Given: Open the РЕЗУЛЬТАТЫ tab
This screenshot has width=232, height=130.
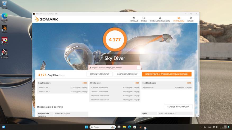Looking at the screenshot, I should (179, 19).
